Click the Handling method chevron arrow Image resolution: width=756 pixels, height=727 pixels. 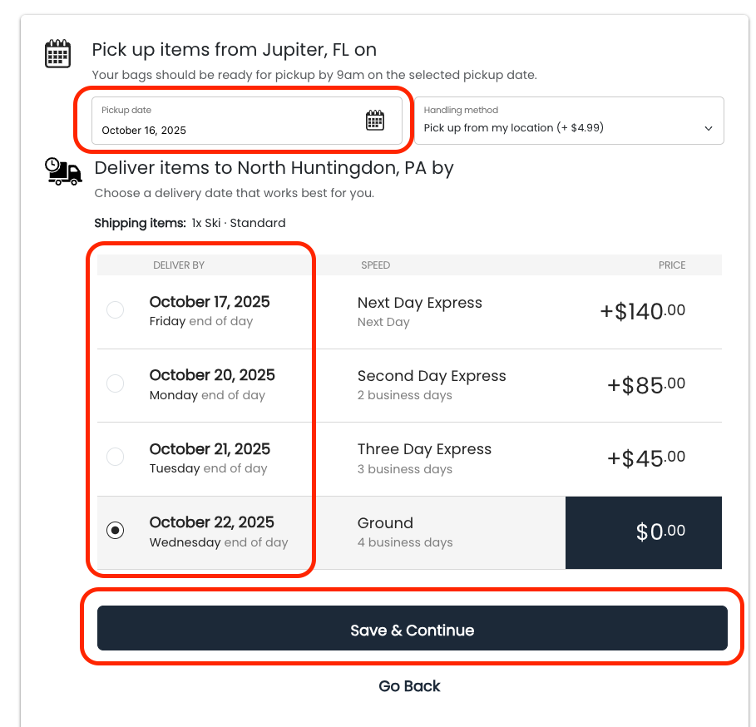pyautogui.click(x=709, y=128)
